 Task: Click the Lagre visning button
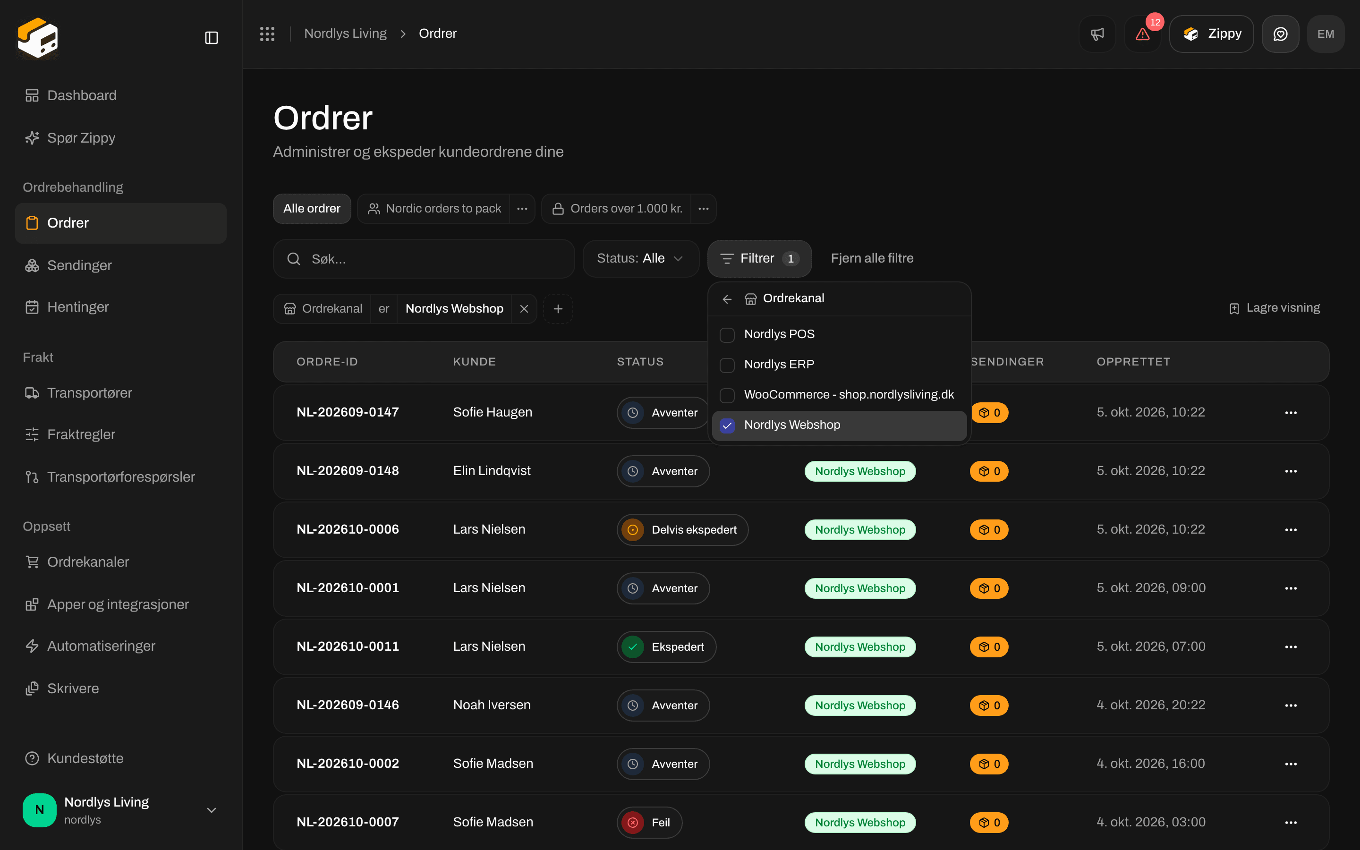1274,308
